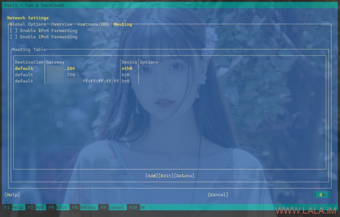Confirm settings with the OK button
340x217 pixels.
pos(322,194)
